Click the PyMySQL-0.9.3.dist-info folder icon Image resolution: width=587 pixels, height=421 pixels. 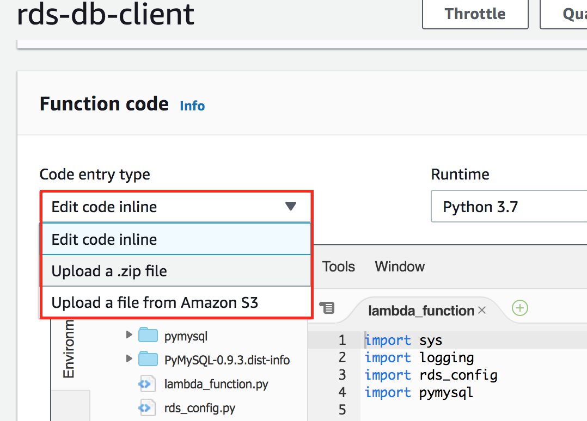click(148, 359)
